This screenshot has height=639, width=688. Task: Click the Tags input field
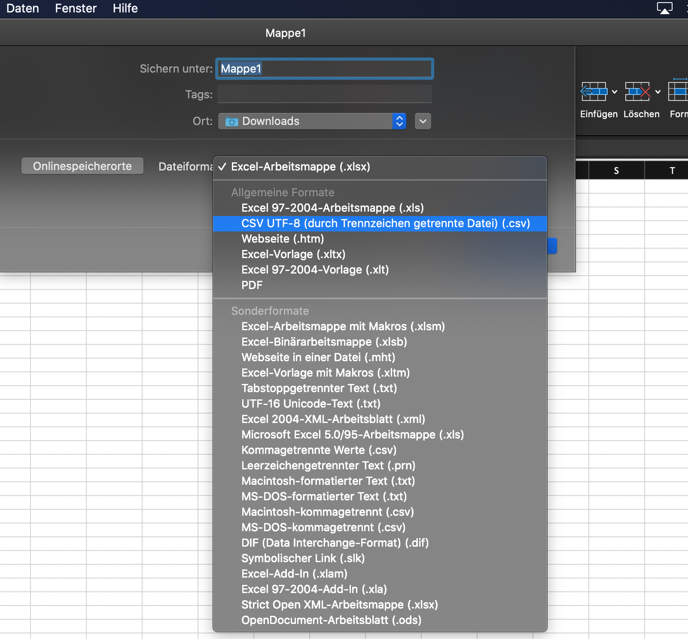[324, 94]
